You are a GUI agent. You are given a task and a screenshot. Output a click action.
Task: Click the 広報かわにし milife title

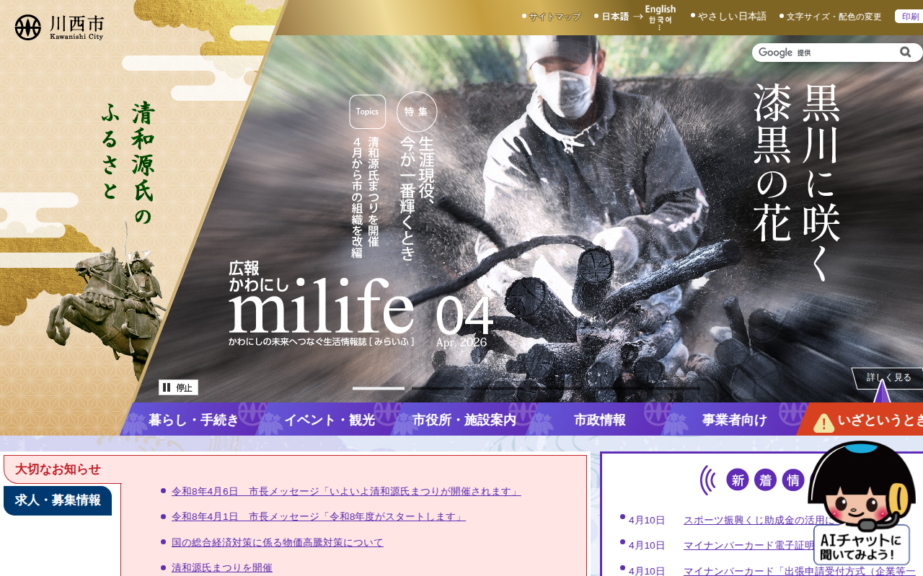(x=322, y=302)
